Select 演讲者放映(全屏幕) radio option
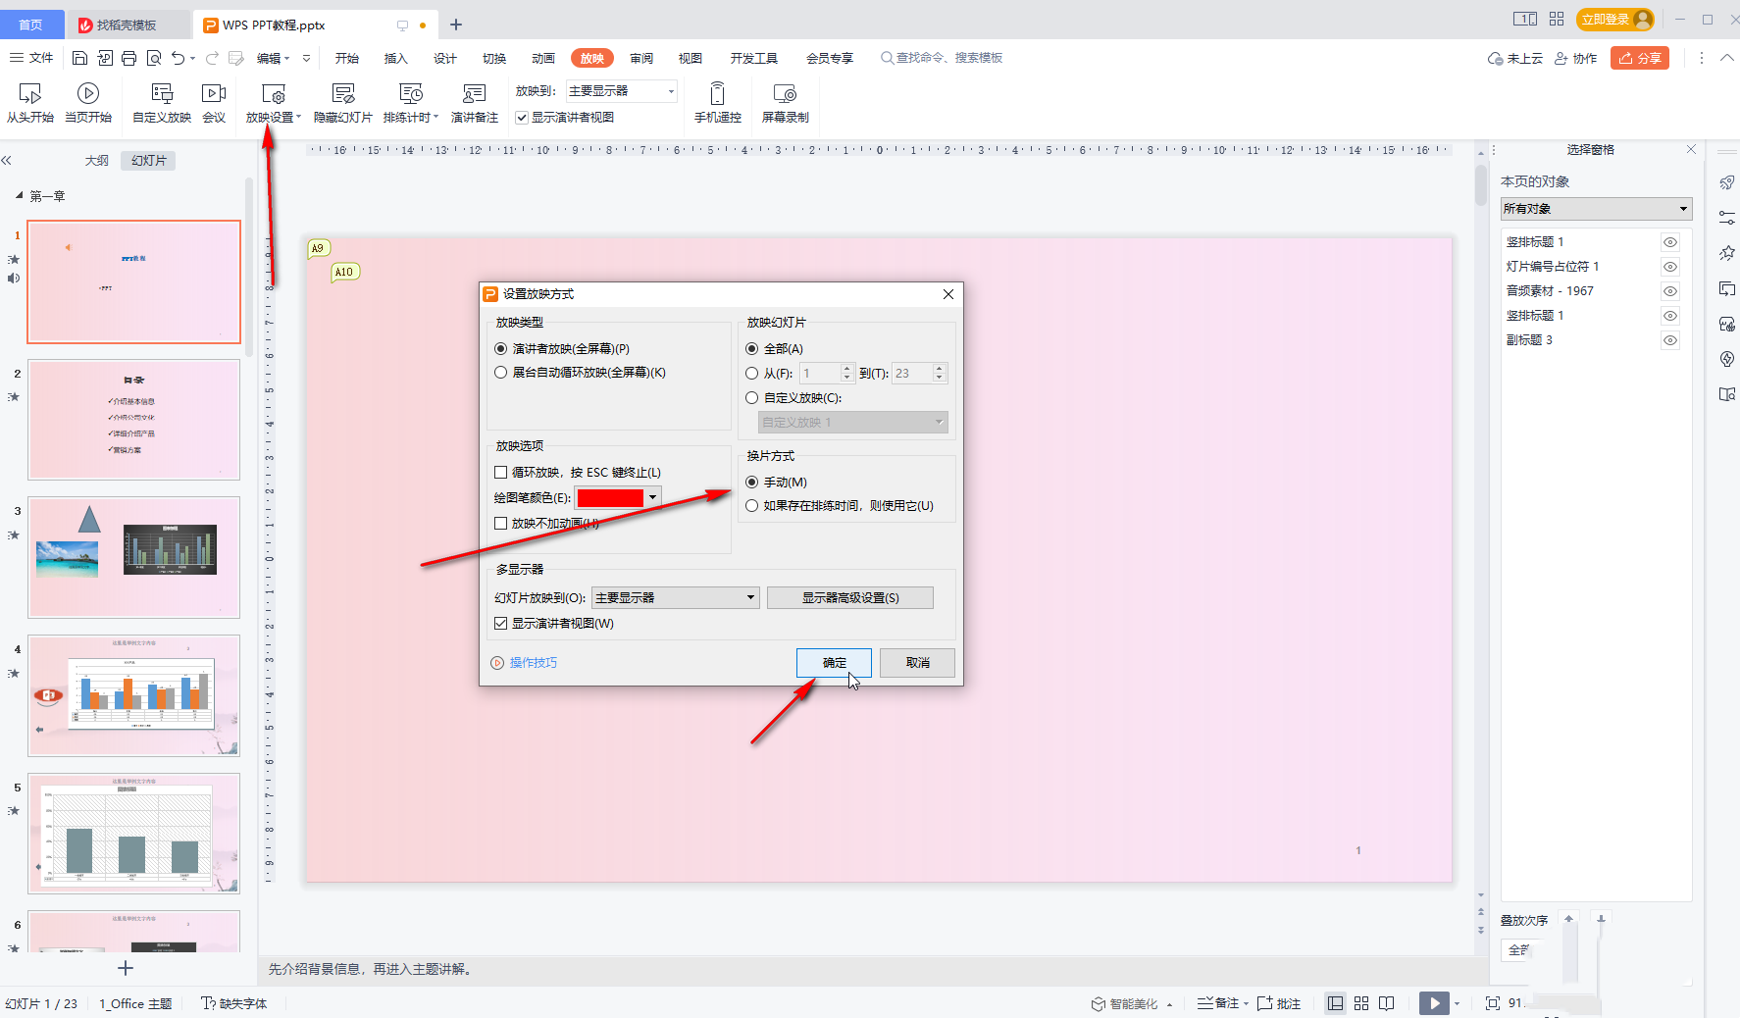The height and width of the screenshot is (1018, 1740). [x=501, y=349]
